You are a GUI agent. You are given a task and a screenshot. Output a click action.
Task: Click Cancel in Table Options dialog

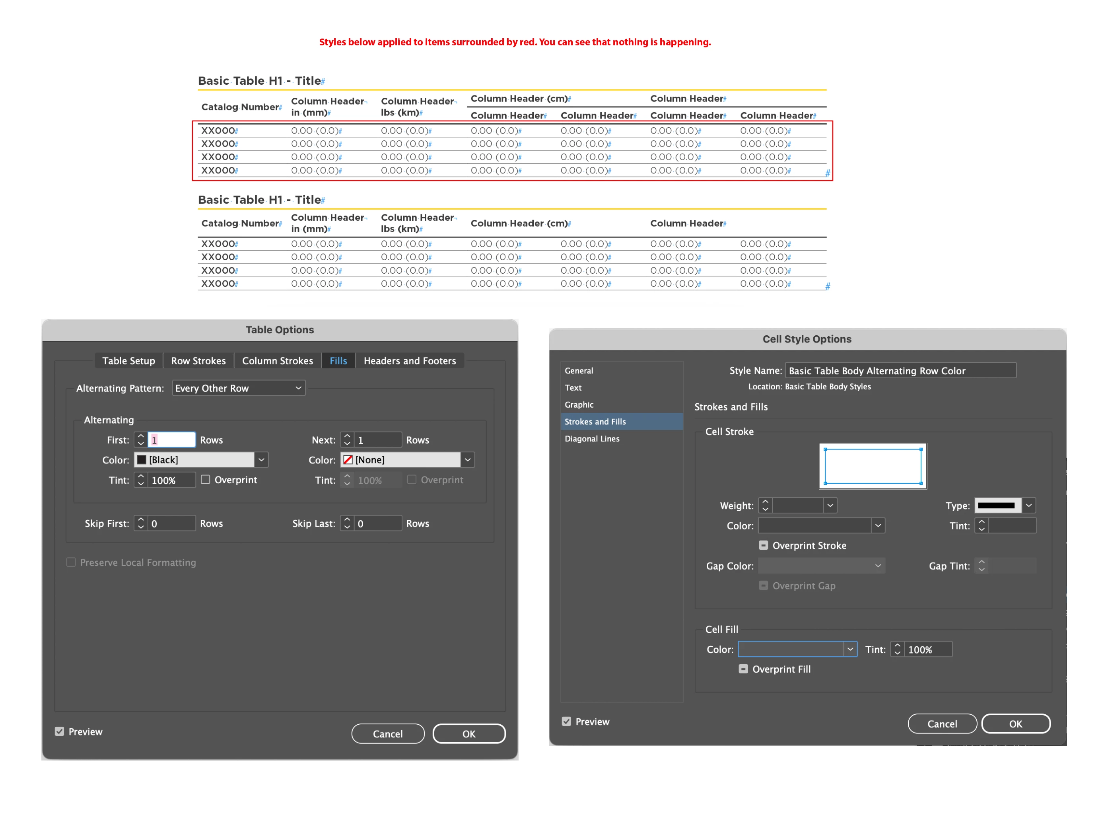388,734
